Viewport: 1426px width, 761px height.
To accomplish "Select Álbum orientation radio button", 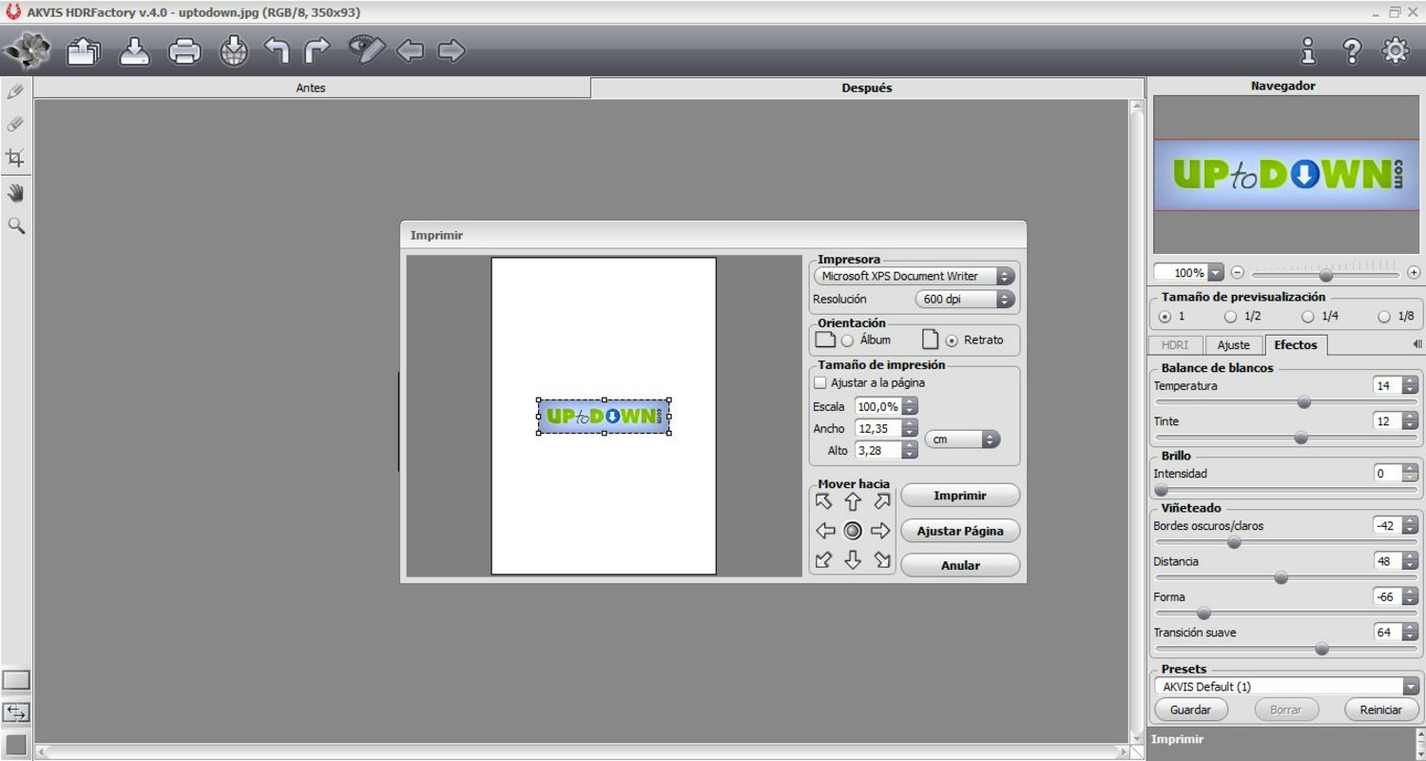I will (x=847, y=341).
